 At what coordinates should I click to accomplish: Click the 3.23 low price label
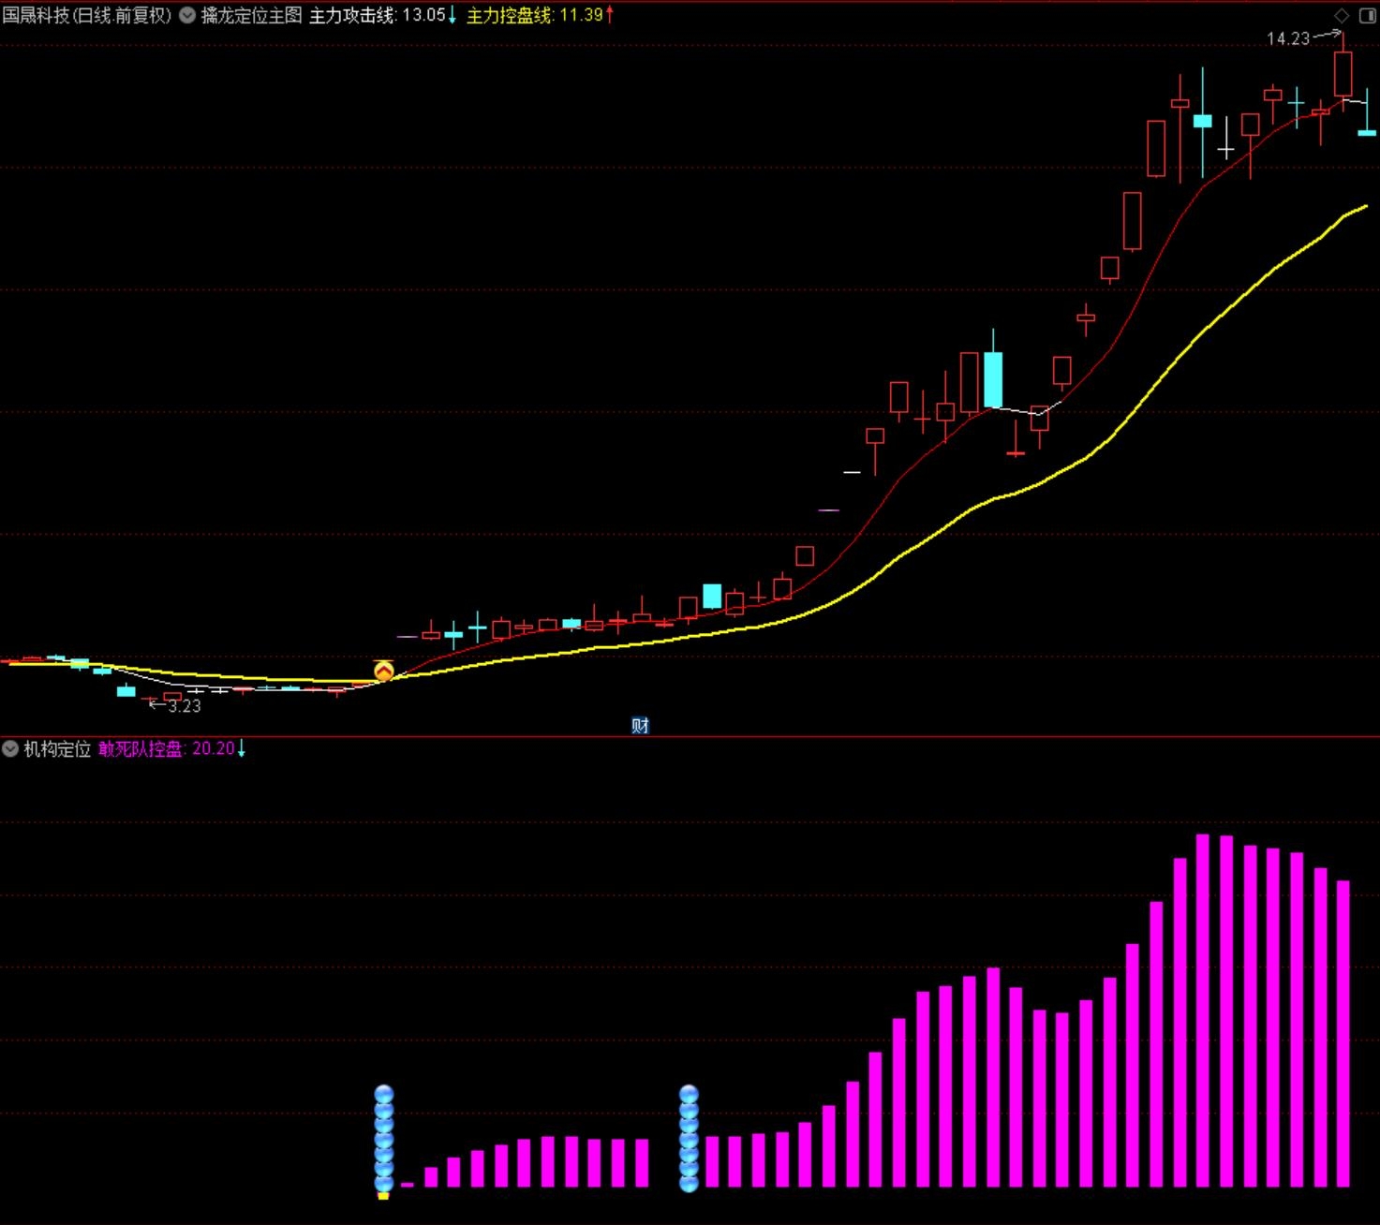(185, 706)
